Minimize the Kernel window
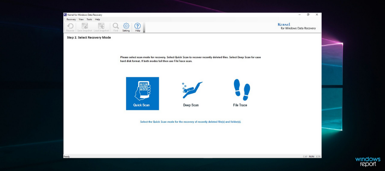The height and width of the screenshot is (171, 385). coord(299,15)
